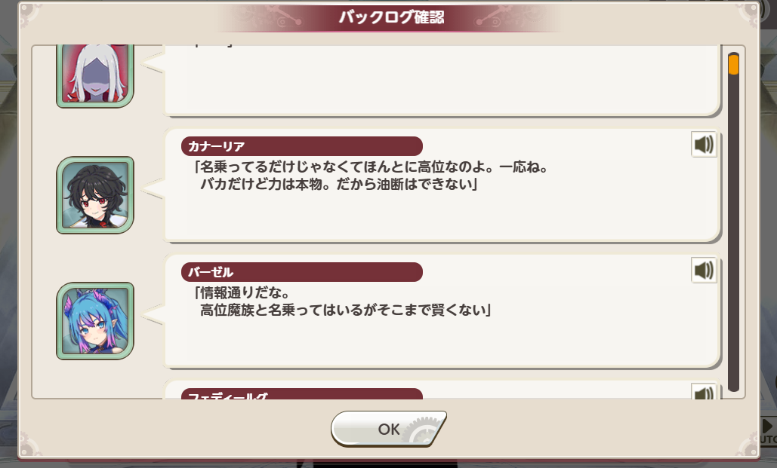Click the top partially visible dialogue bubble
Image resolution: width=777 pixels, height=468 pixels.
click(x=441, y=79)
